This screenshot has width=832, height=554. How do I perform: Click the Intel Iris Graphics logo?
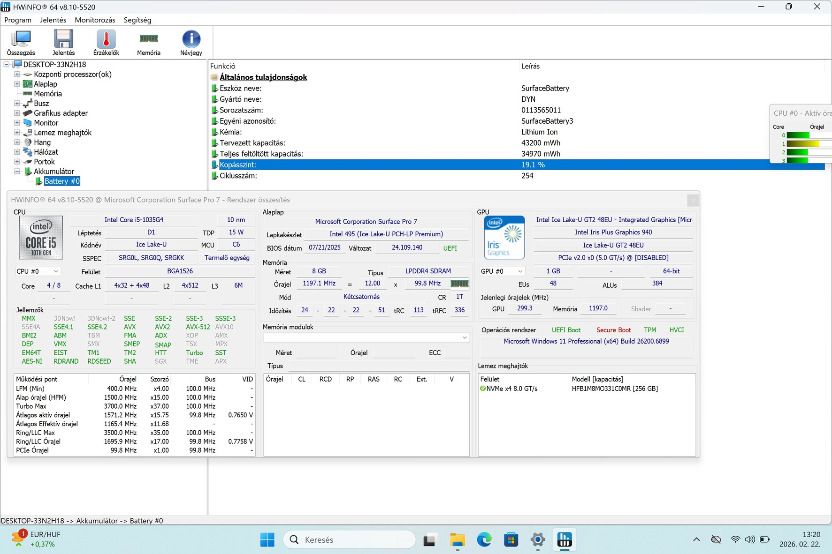click(504, 238)
